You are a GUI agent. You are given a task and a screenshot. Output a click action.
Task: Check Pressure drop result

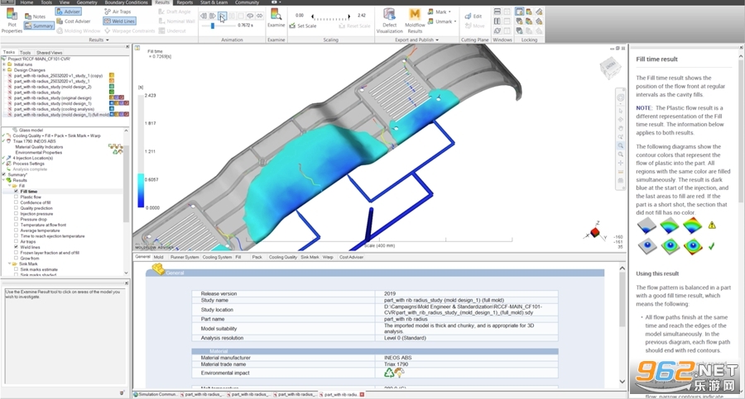pos(17,219)
